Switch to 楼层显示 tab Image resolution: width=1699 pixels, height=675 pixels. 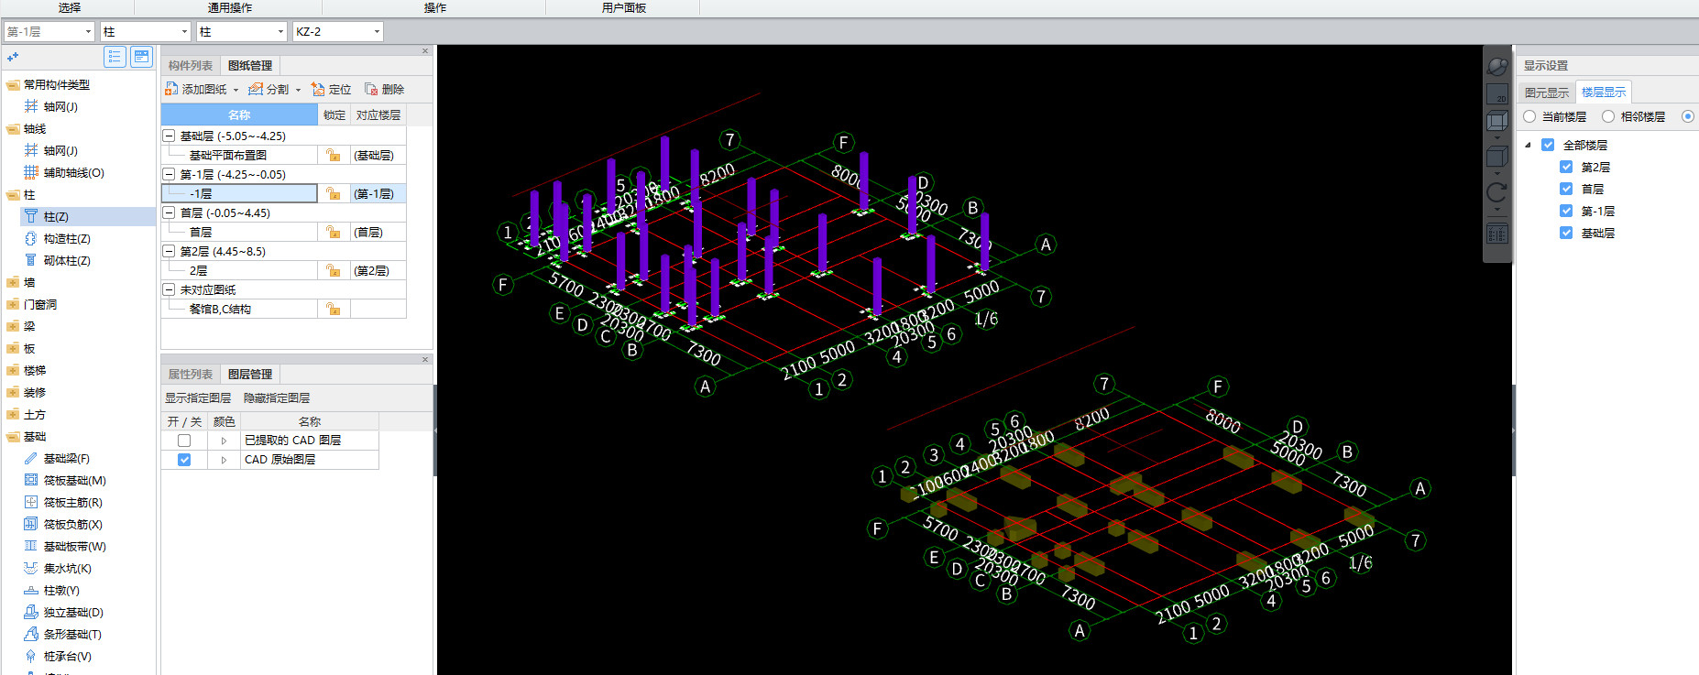pyautogui.click(x=1604, y=93)
